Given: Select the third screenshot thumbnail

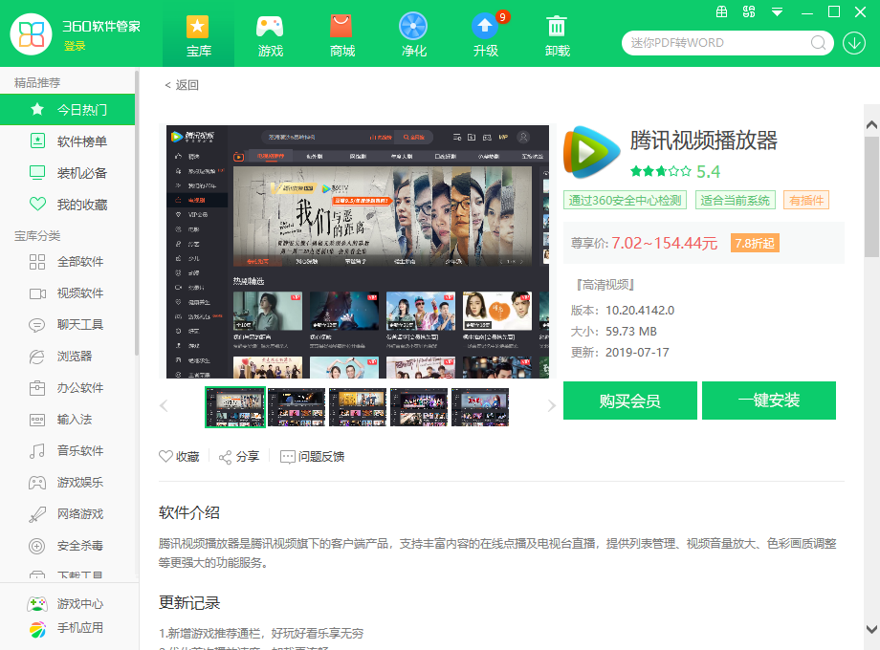Looking at the screenshot, I should coord(358,407).
